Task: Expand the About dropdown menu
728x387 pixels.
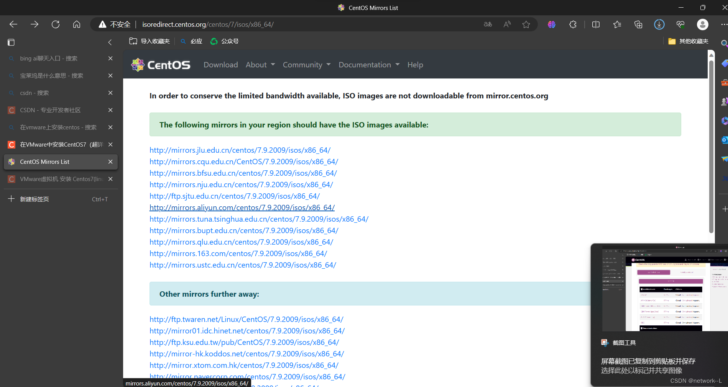Action: coord(260,65)
